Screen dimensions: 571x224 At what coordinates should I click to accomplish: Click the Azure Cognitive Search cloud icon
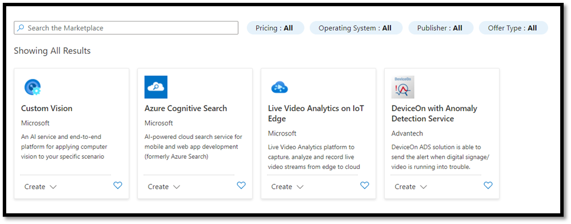tap(156, 87)
